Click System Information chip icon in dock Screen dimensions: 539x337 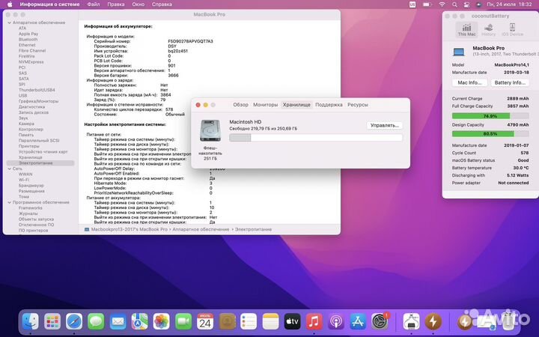(411, 321)
